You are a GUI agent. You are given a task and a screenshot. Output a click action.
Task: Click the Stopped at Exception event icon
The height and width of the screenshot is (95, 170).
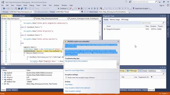coord(105,29)
